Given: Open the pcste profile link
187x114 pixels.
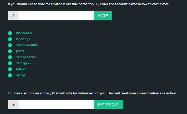Looking at the screenshot, I should [x=20, y=51].
